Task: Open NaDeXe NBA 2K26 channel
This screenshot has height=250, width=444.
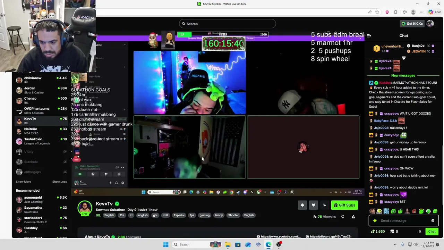Action: 41,131
